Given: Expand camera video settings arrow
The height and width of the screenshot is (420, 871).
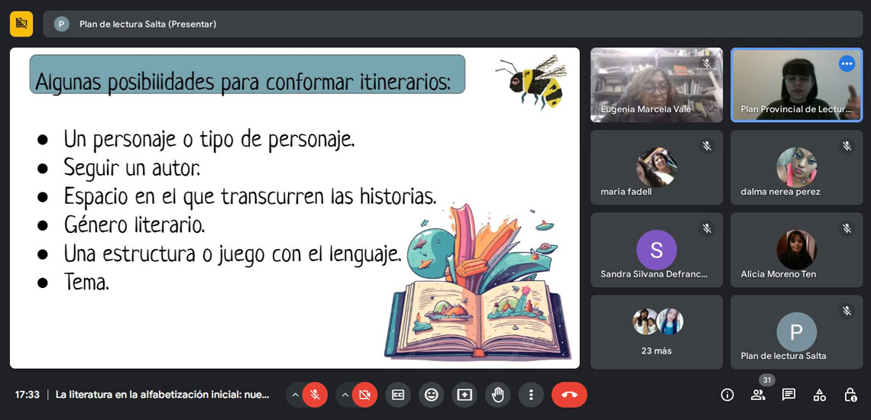Looking at the screenshot, I should (x=345, y=395).
